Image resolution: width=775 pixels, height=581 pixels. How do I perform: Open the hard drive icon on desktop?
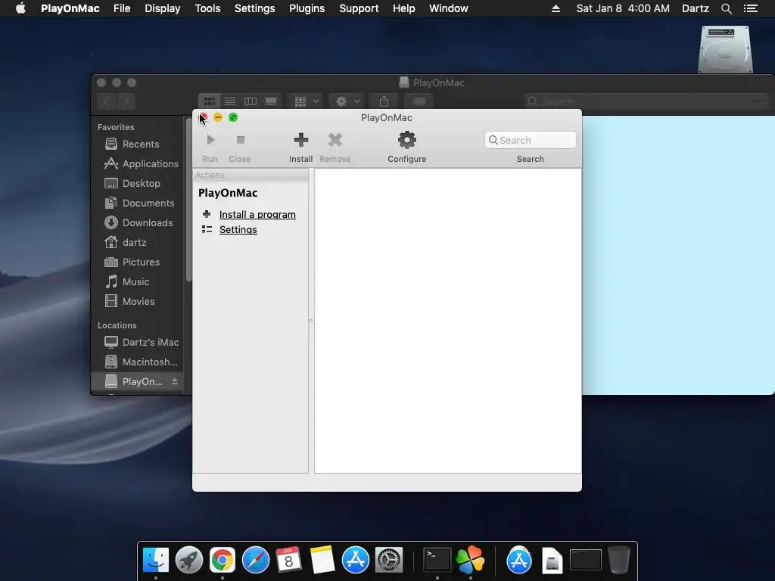click(725, 49)
